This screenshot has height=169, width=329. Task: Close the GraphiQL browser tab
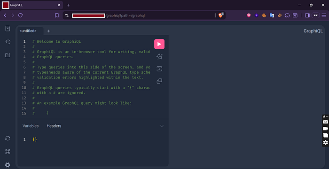point(59,5)
